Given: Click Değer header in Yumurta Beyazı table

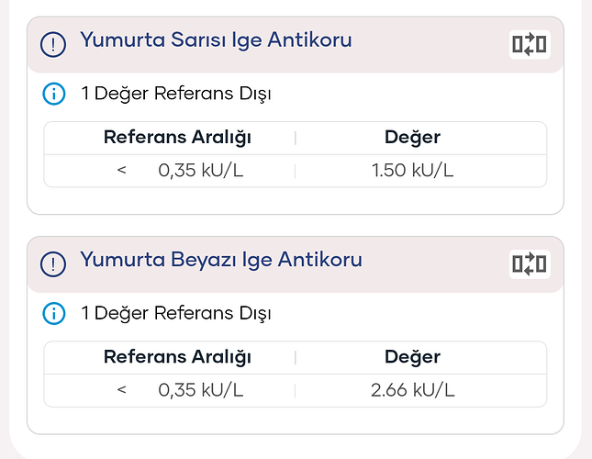Looking at the screenshot, I should 412,357.
